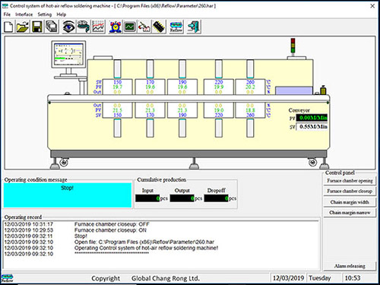The image size is (380, 285).
Task: Click the Chain margin narrow button
Action: 350,213
